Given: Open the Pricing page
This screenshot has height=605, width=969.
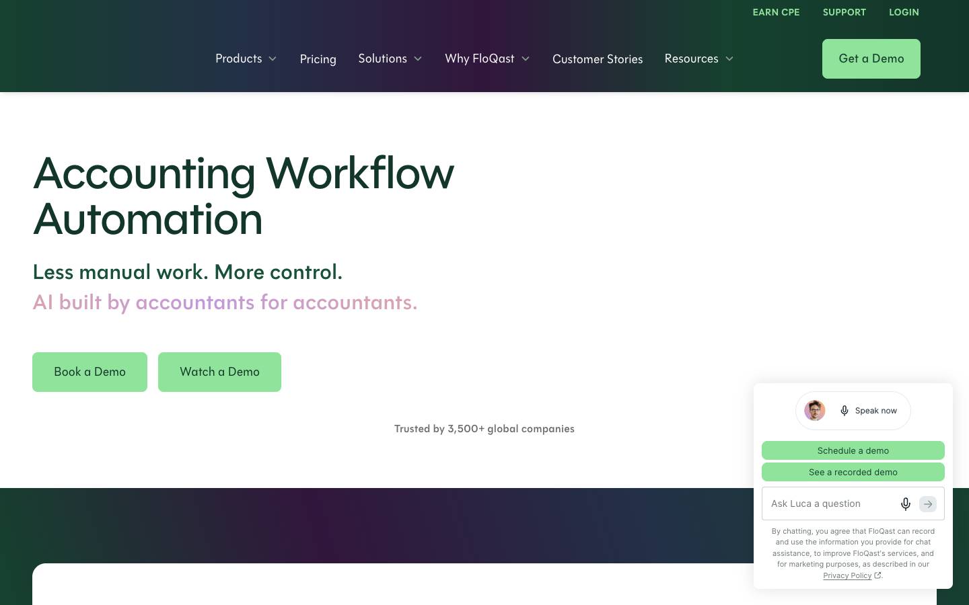Looking at the screenshot, I should (x=318, y=59).
